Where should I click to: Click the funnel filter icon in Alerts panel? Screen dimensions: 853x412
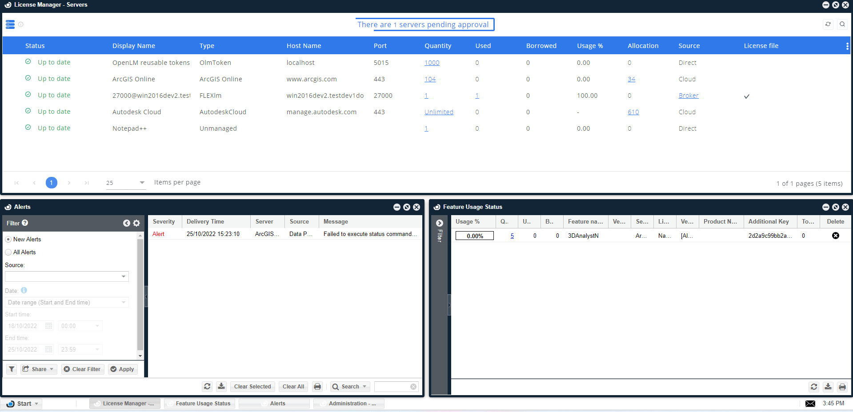coord(11,369)
